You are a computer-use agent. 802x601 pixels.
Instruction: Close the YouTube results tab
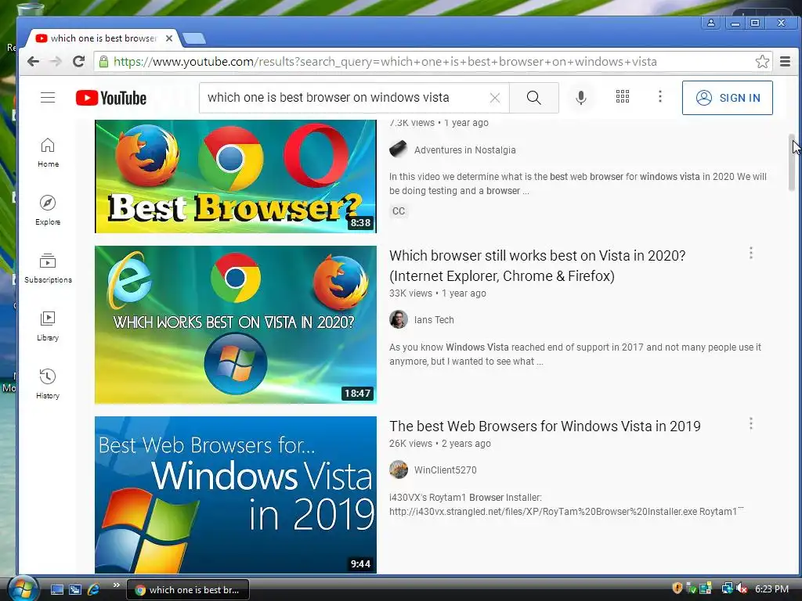(169, 38)
